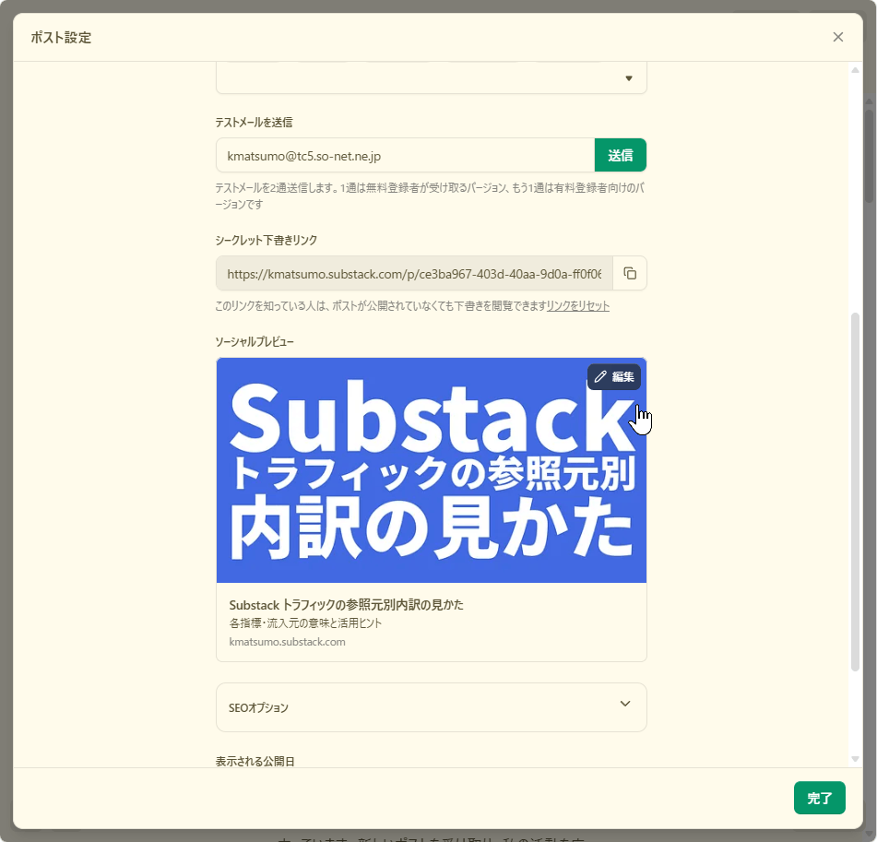The width and height of the screenshot is (877, 842).
Task: Click scrollbar up arrow in dialog
Action: pyautogui.click(x=855, y=70)
